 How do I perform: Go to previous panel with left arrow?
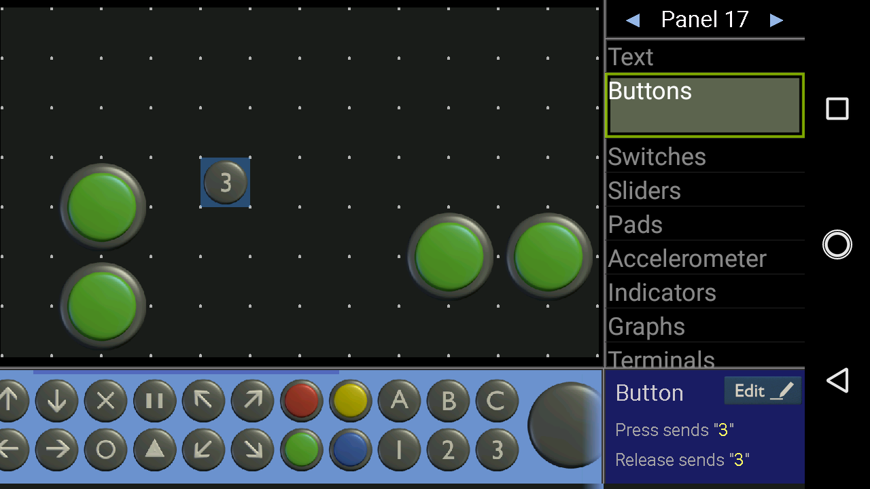(633, 20)
